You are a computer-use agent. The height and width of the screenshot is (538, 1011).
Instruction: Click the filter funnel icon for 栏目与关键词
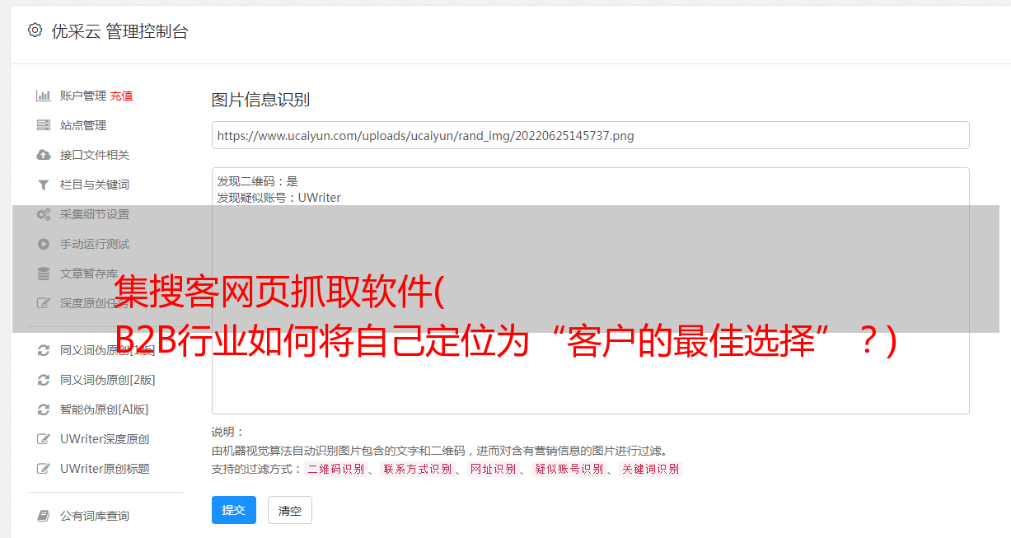pos(44,185)
